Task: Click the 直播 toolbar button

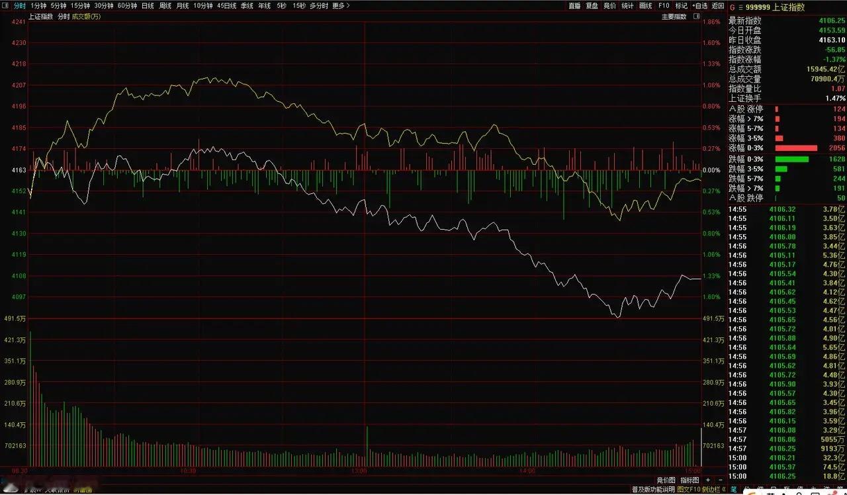Action: pyautogui.click(x=574, y=5)
